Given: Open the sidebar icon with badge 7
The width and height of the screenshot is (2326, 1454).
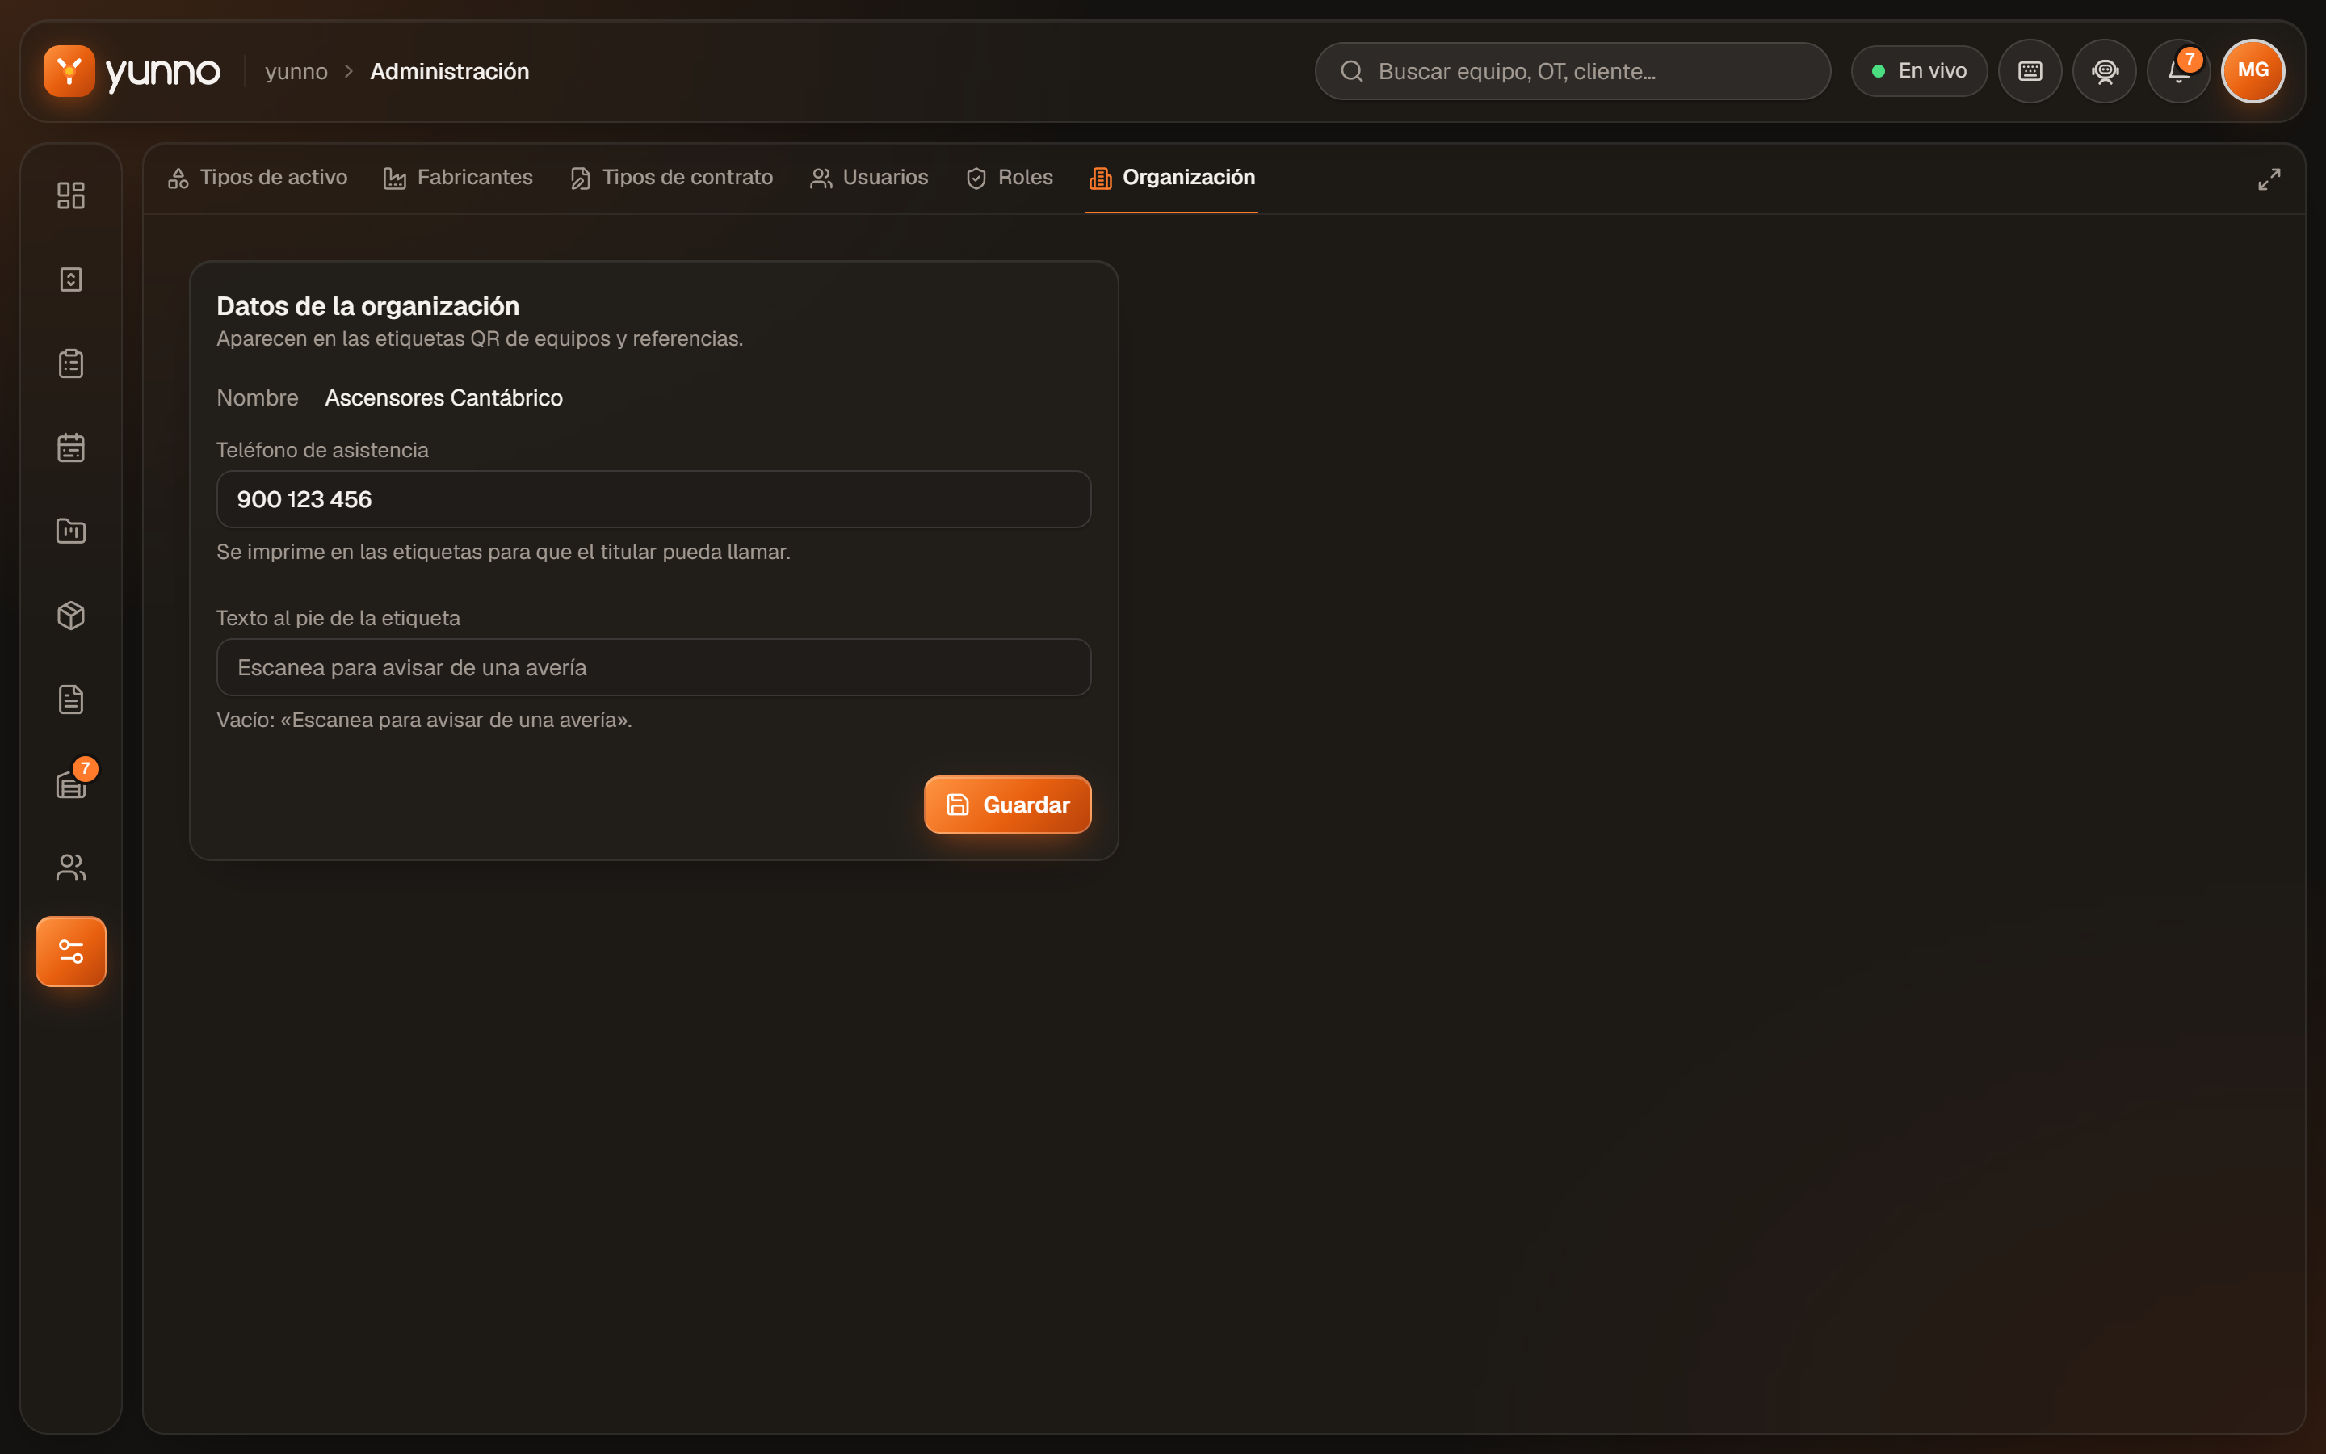Looking at the screenshot, I should click(x=71, y=784).
